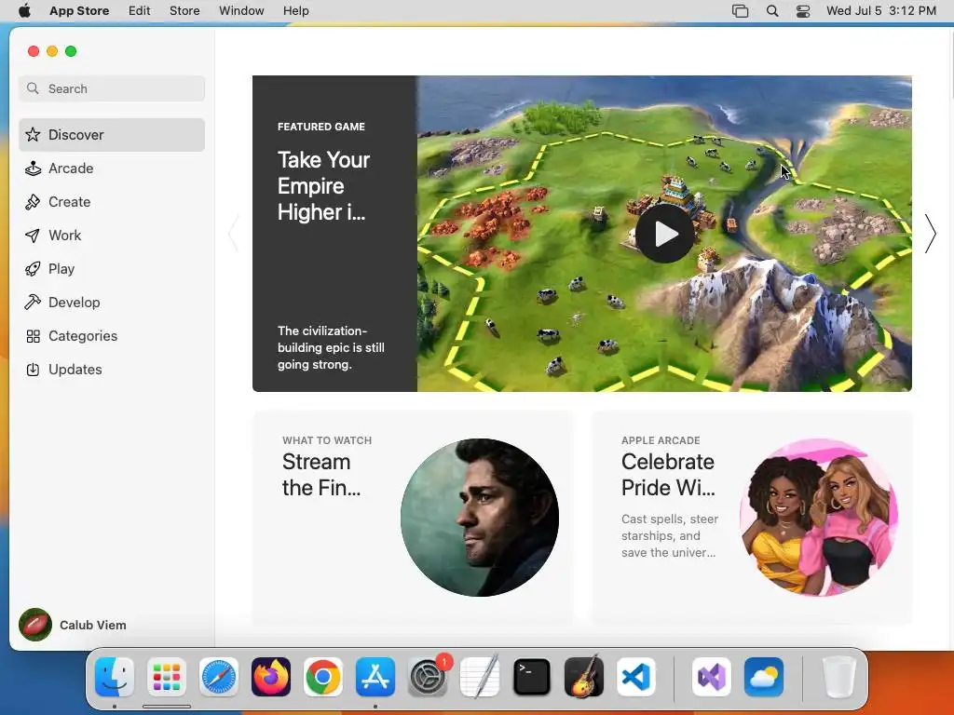Open the Store menu

point(184,11)
